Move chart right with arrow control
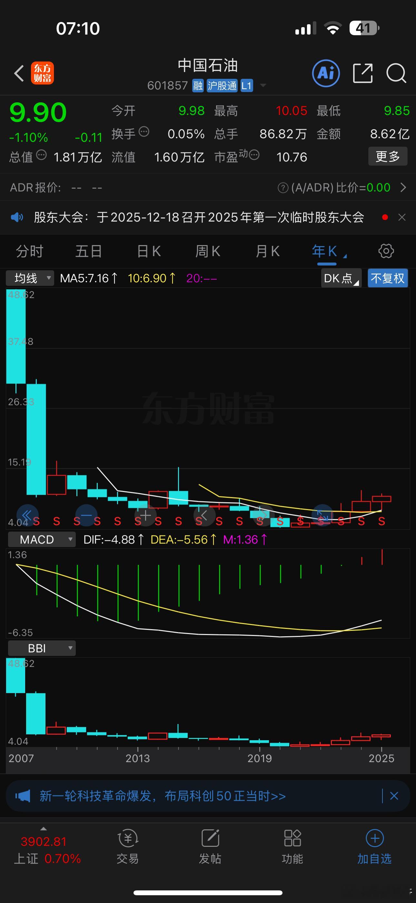 coord(263,515)
